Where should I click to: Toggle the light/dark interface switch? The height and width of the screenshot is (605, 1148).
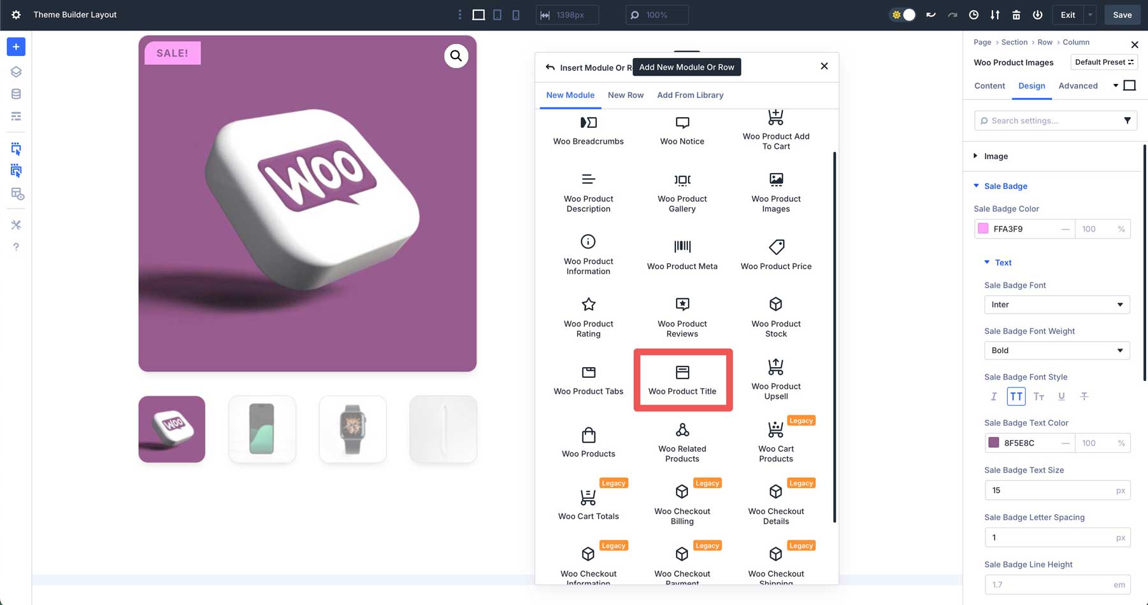pyautogui.click(x=902, y=14)
